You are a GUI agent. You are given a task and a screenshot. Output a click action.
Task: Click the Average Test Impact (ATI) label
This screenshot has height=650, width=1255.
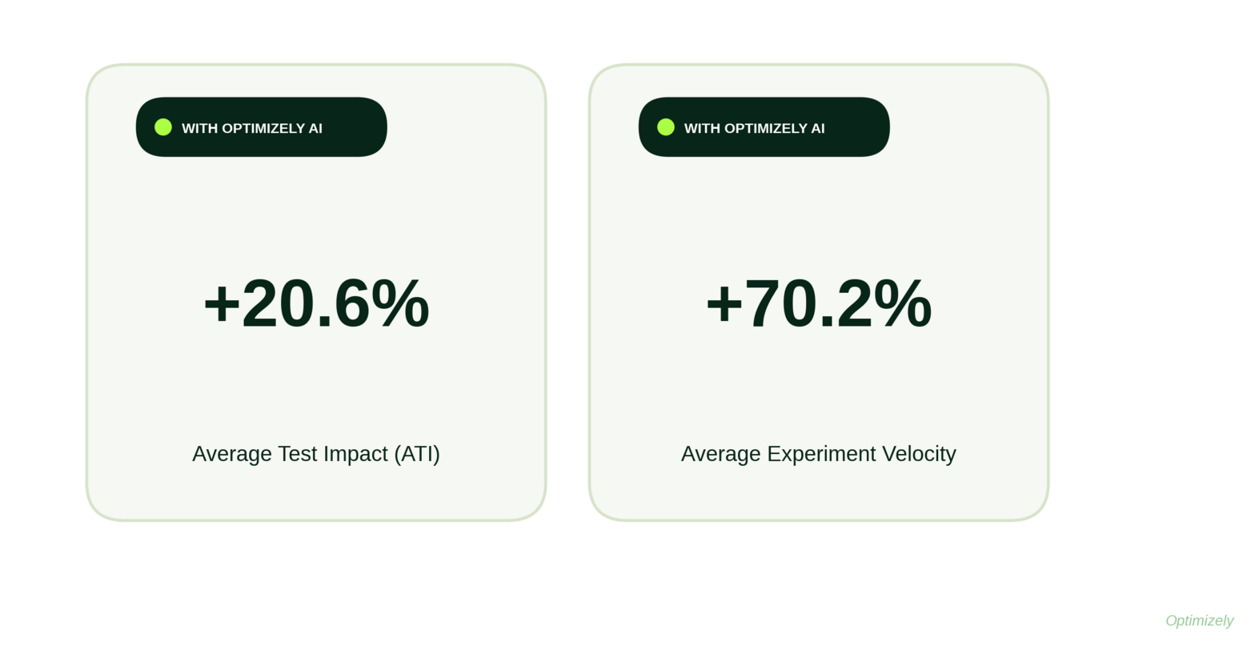316,454
